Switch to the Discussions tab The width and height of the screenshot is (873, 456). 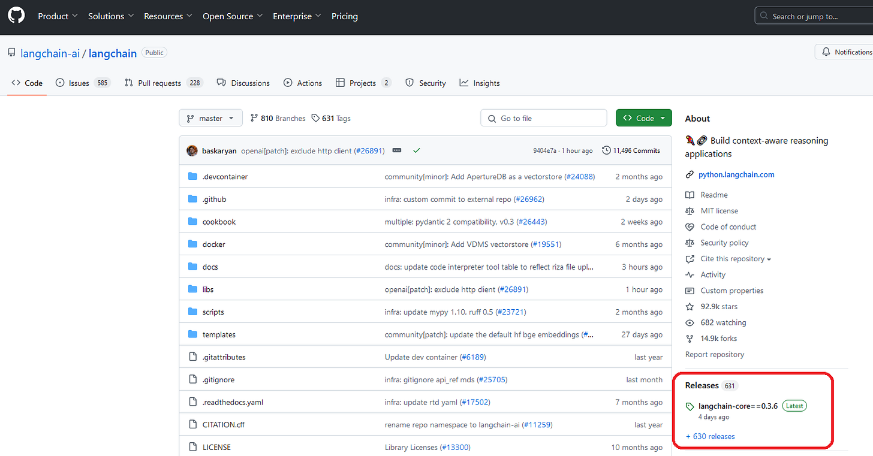[243, 83]
